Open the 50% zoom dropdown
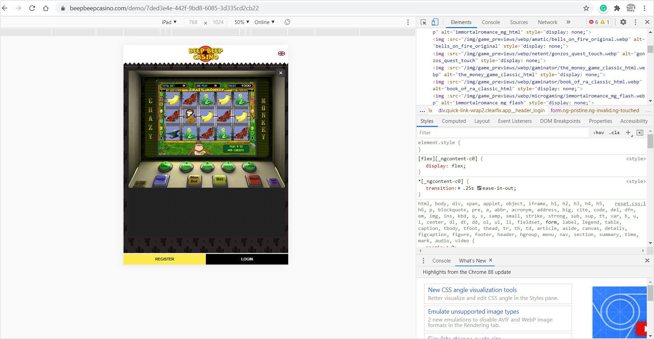The height and width of the screenshot is (339, 654). coord(242,22)
